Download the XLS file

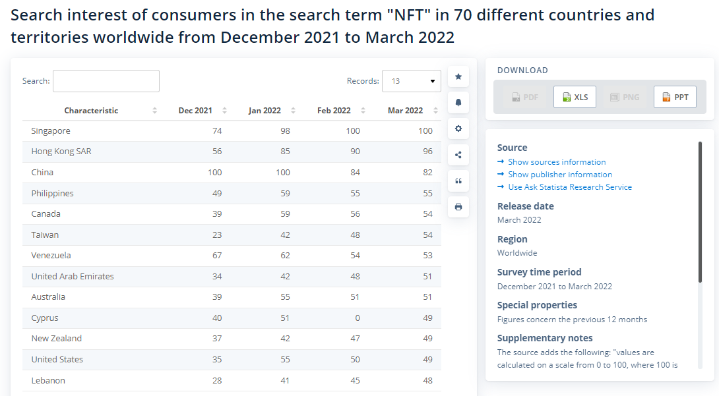[x=575, y=97]
